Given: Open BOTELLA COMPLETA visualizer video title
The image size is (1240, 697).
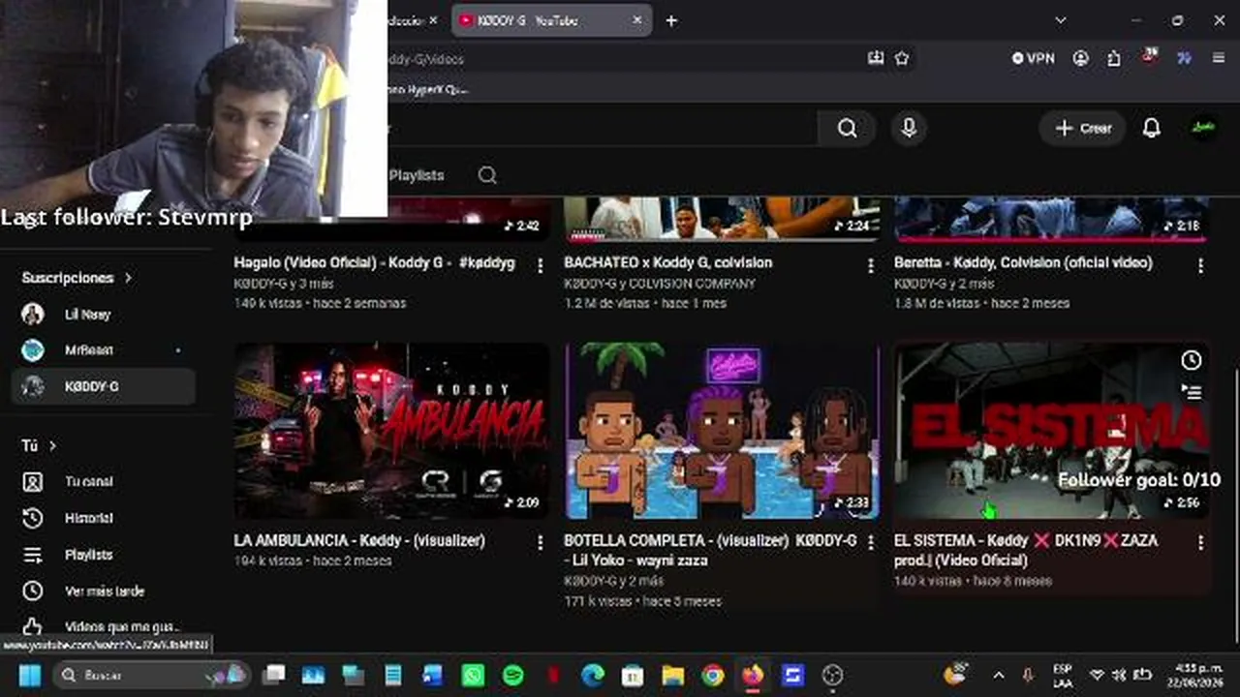Looking at the screenshot, I should (710, 550).
